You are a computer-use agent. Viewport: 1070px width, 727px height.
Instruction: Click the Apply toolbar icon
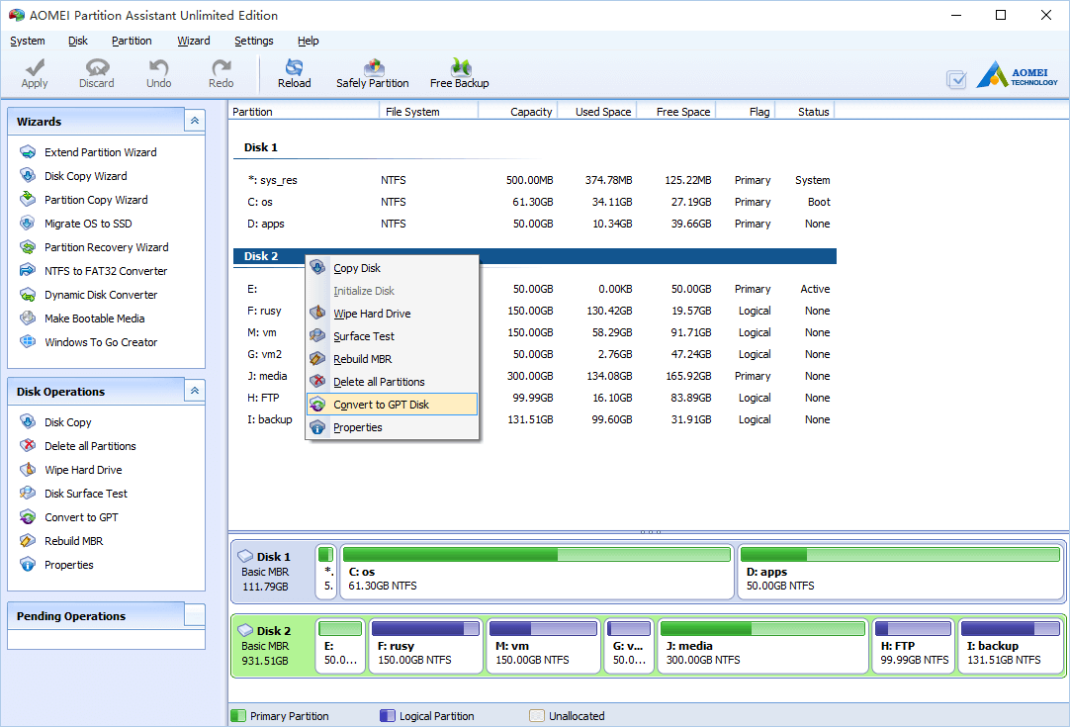(35, 73)
